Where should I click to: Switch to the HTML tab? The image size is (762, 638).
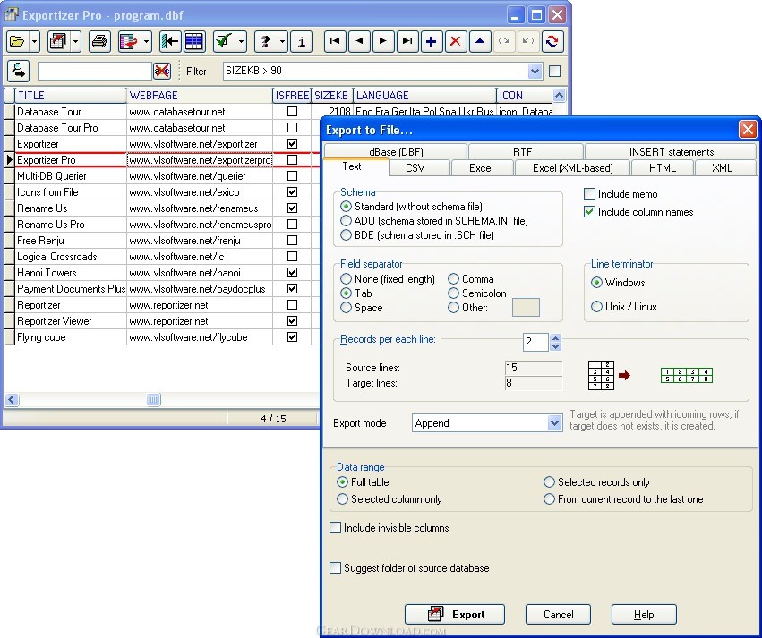[663, 168]
